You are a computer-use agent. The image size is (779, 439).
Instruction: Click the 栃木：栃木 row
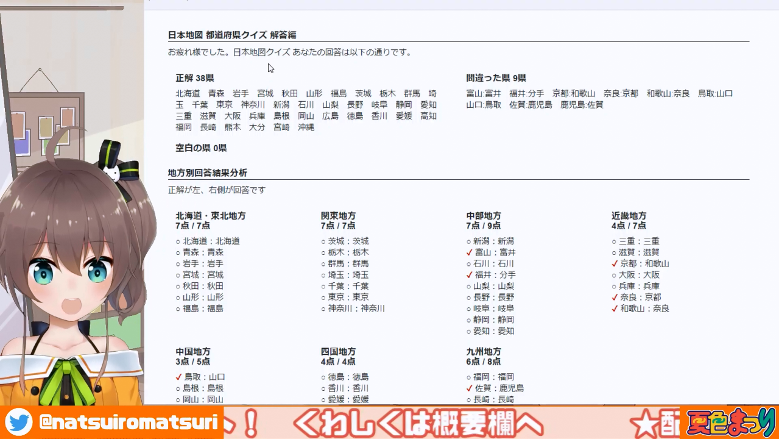pyautogui.click(x=345, y=252)
